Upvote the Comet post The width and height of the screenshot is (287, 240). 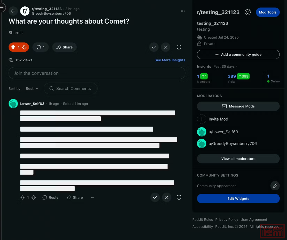(x=13, y=47)
